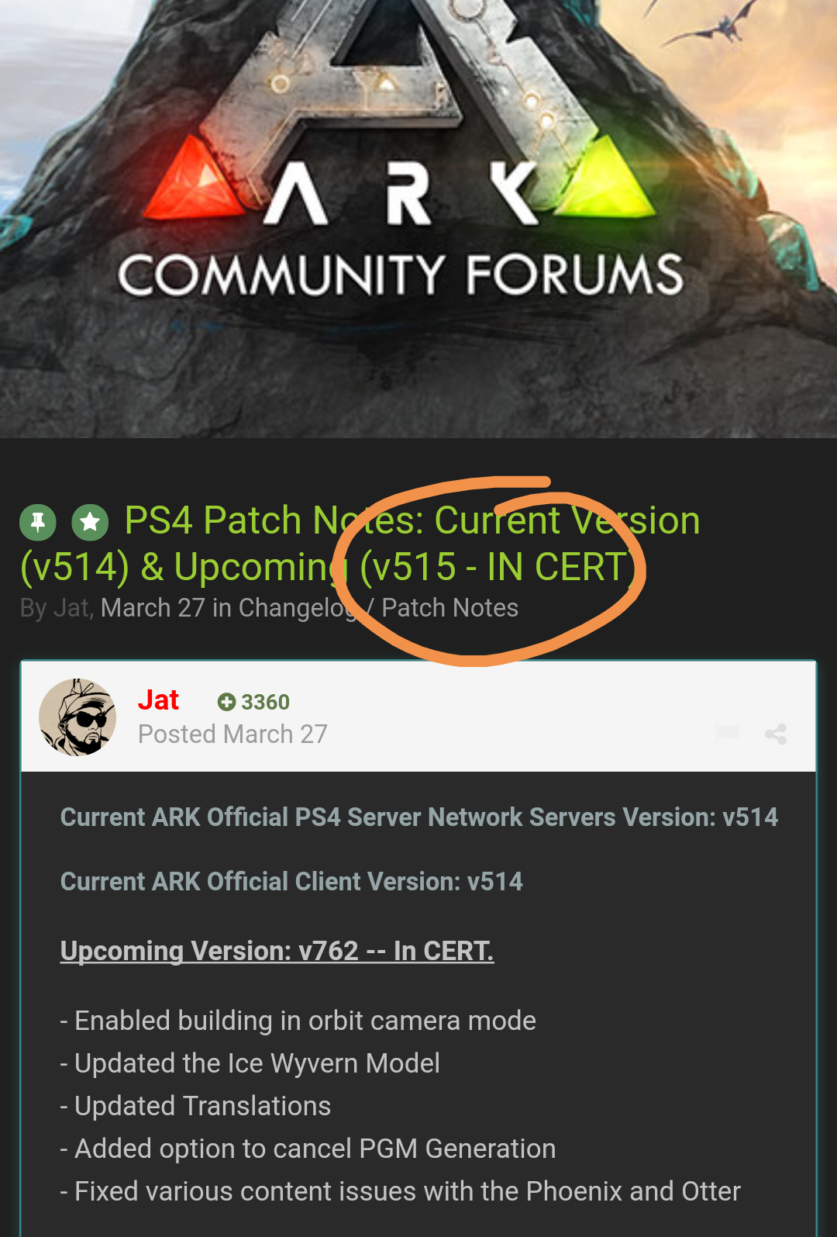Image resolution: width=837 pixels, height=1237 pixels.
Task: Click the green pinned topic icon
Action: (x=38, y=522)
